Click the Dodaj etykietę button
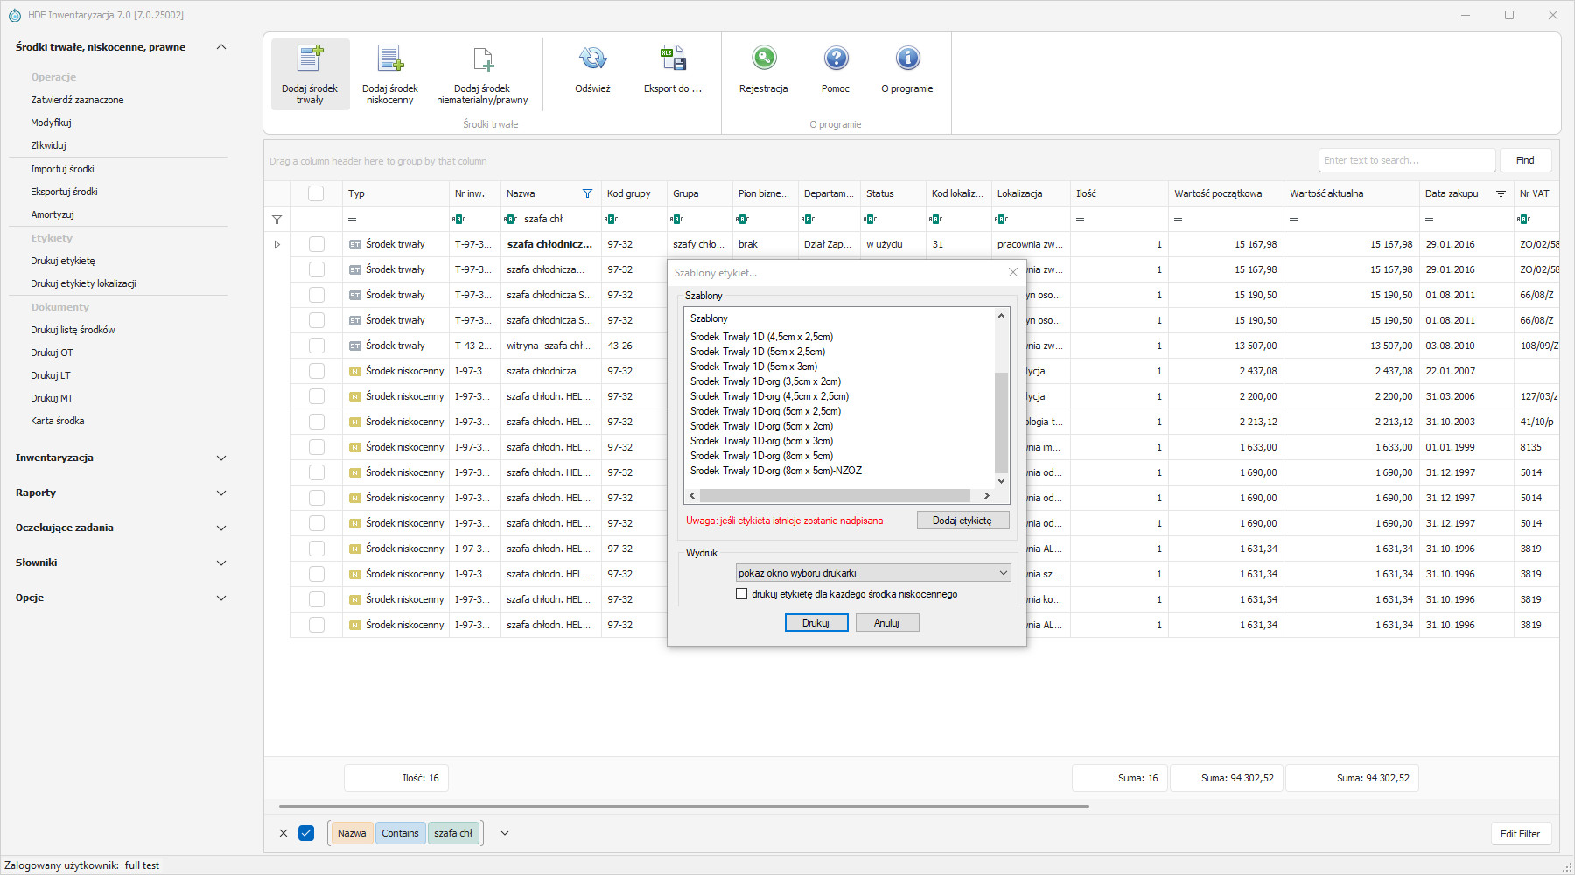The width and height of the screenshot is (1575, 875). click(x=962, y=521)
